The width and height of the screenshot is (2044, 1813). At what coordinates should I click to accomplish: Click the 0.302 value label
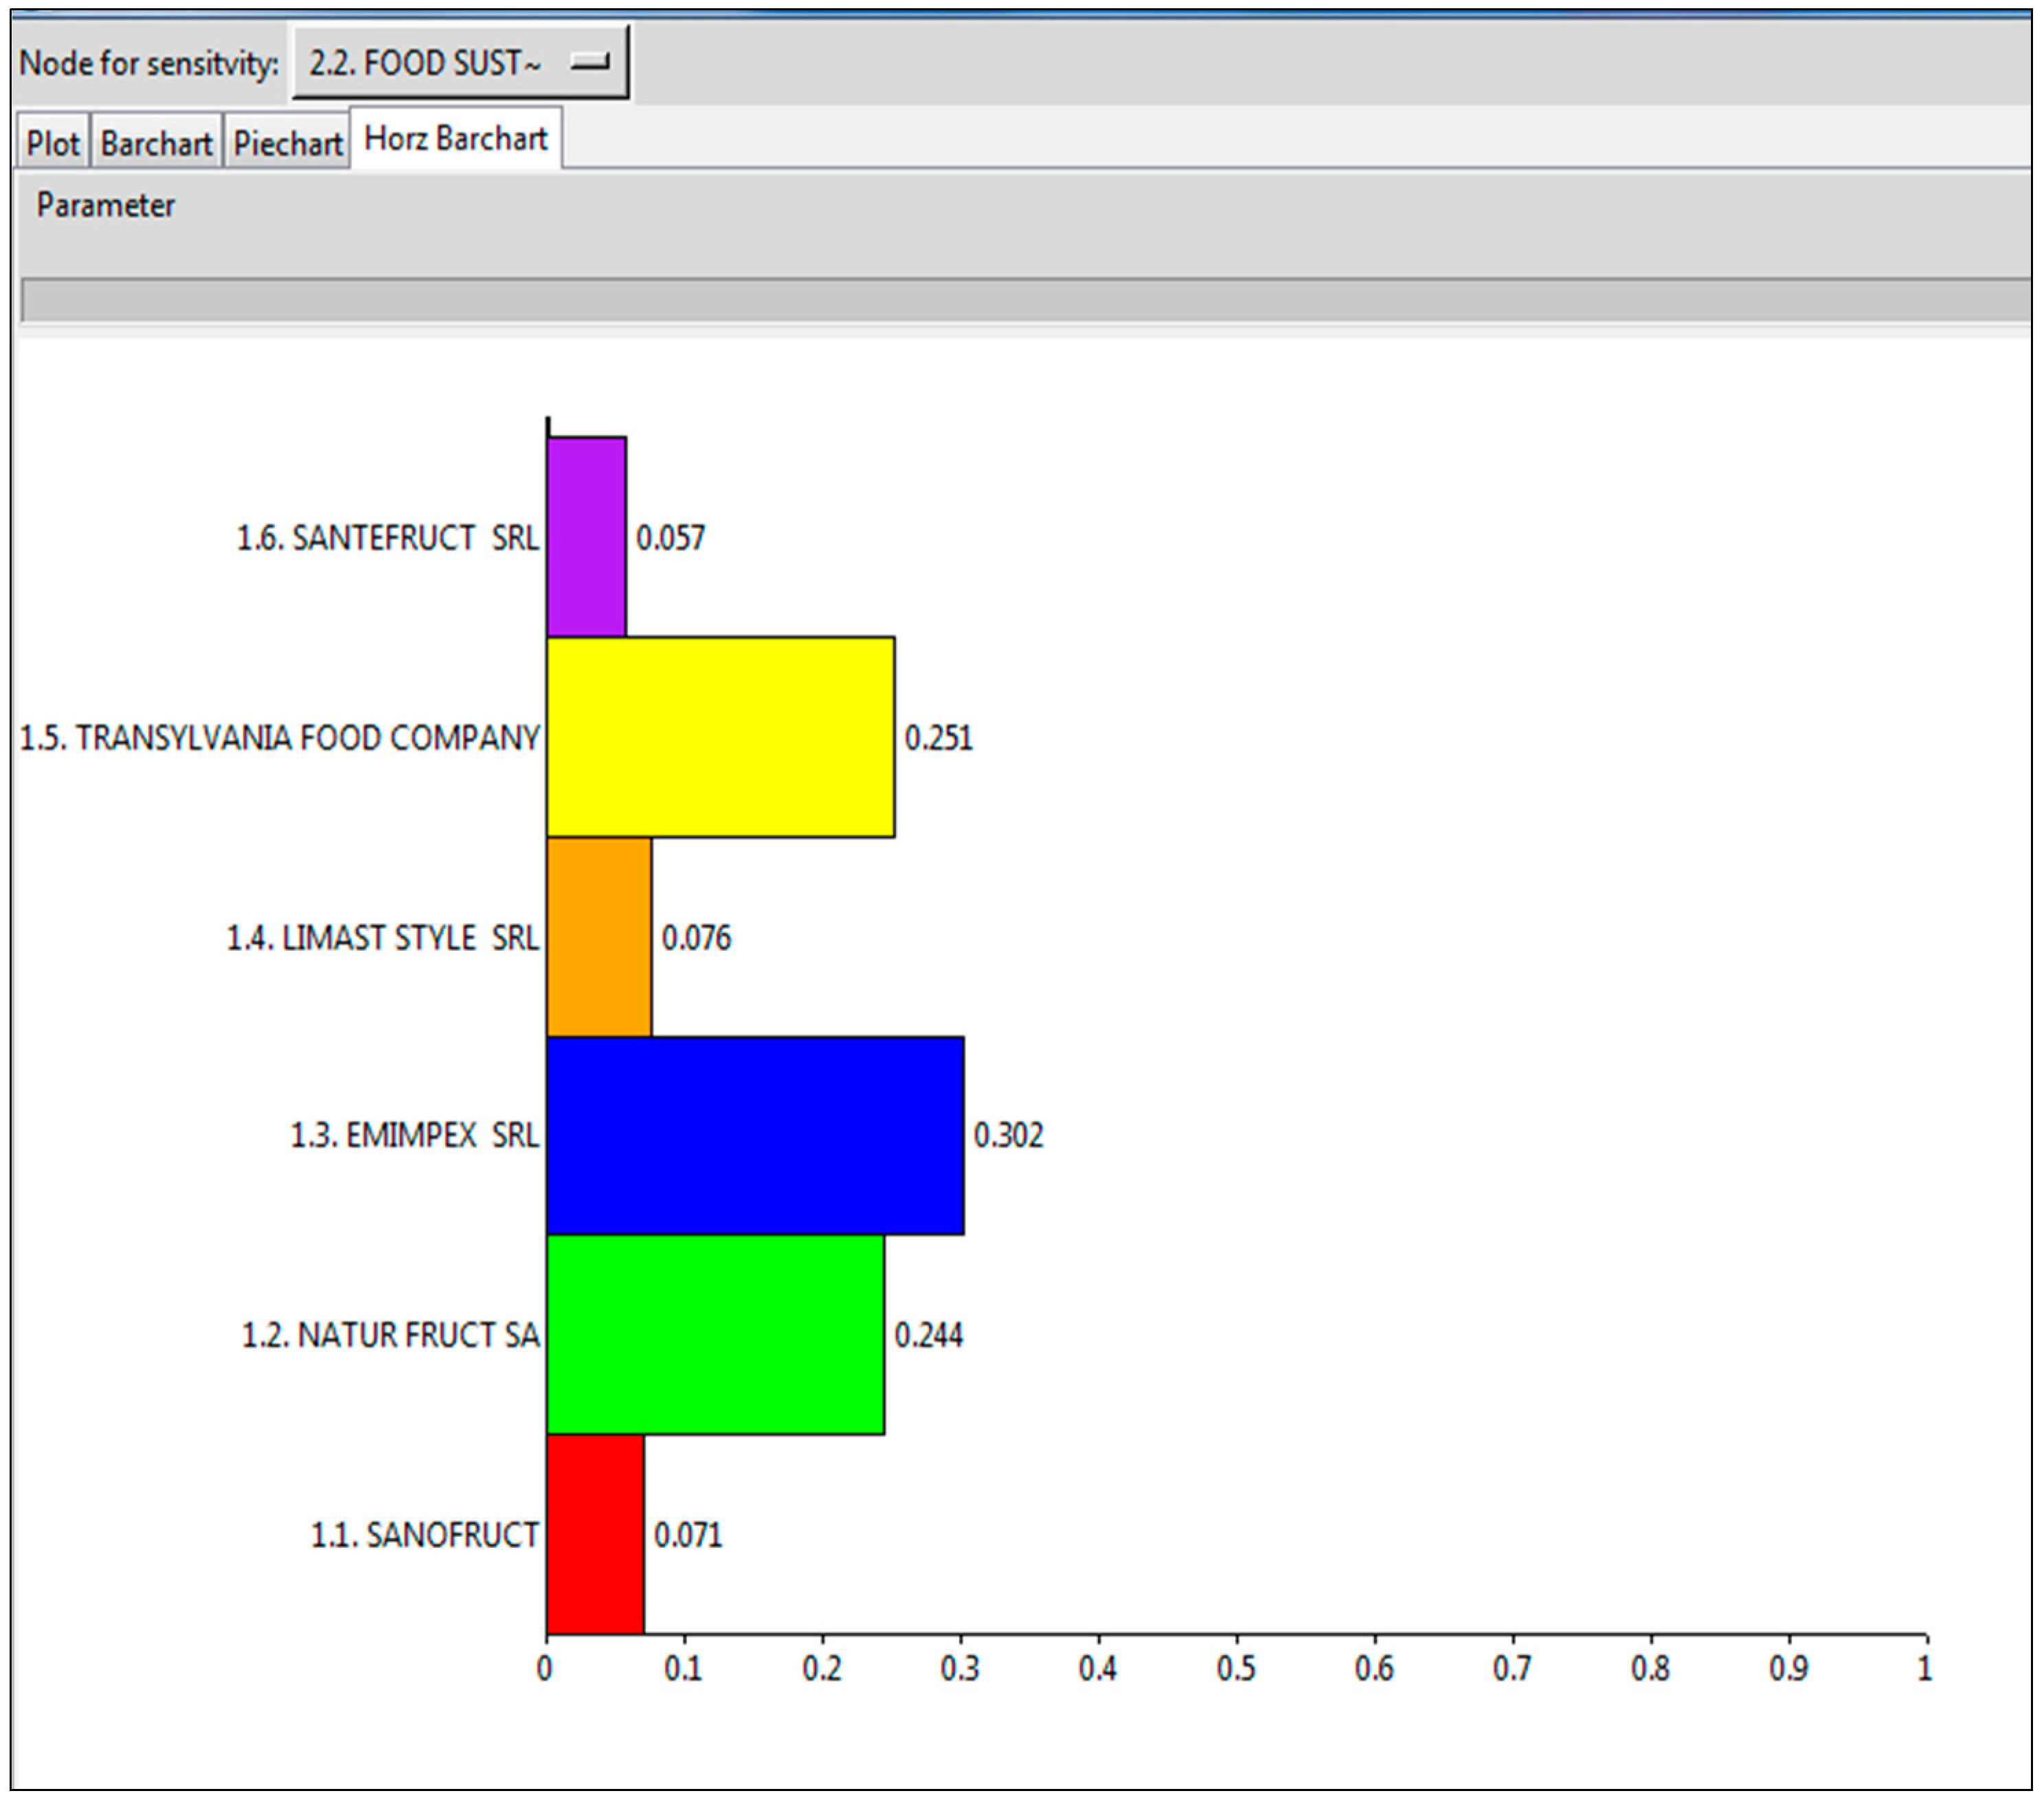1008,1135
